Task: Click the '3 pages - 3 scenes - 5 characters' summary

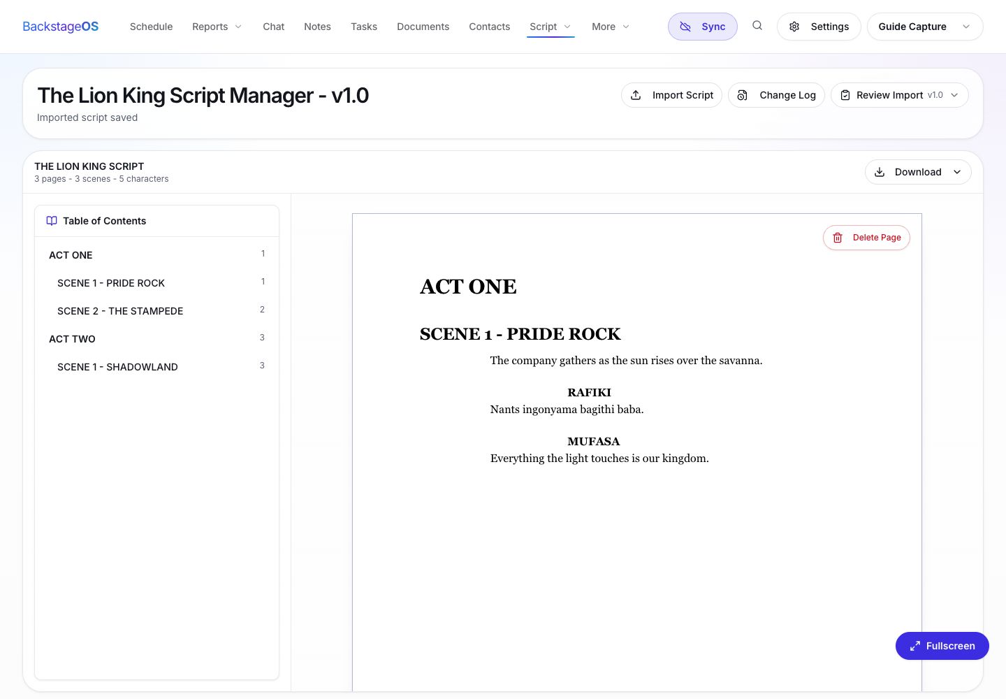Action: (x=101, y=179)
